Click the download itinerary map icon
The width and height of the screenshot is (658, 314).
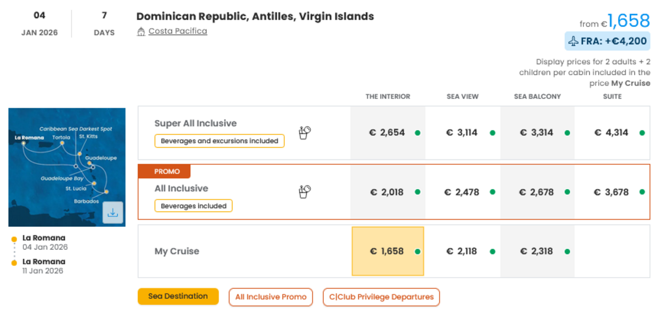[113, 213]
